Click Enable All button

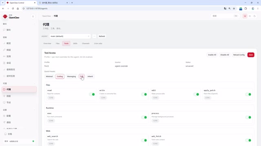pos(212,55)
